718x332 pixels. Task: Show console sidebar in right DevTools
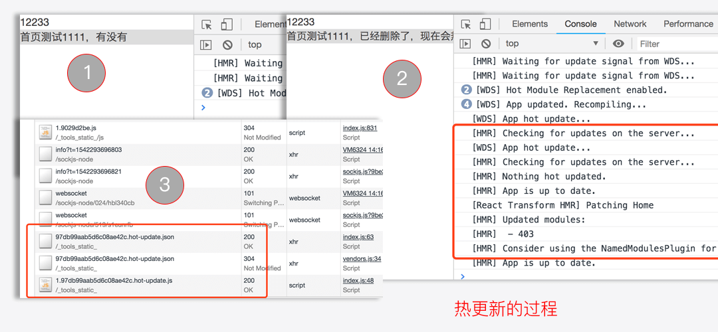tap(465, 44)
